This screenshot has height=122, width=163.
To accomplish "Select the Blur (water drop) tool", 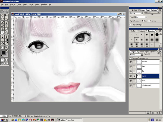I will pos(2,33).
